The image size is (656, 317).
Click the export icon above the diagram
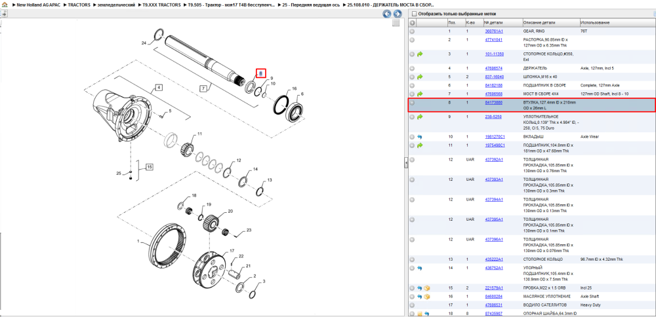click(x=4, y=14)
